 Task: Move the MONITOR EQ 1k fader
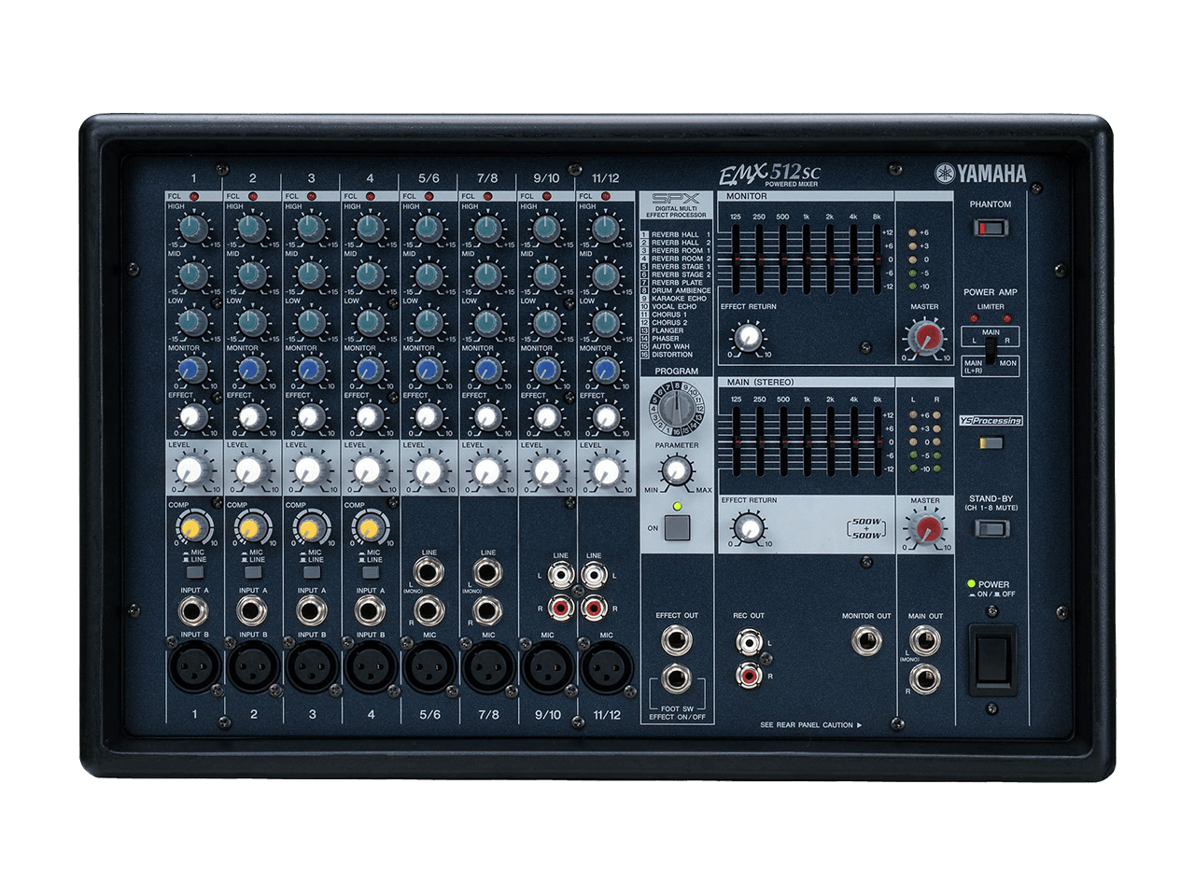[806, 258]
